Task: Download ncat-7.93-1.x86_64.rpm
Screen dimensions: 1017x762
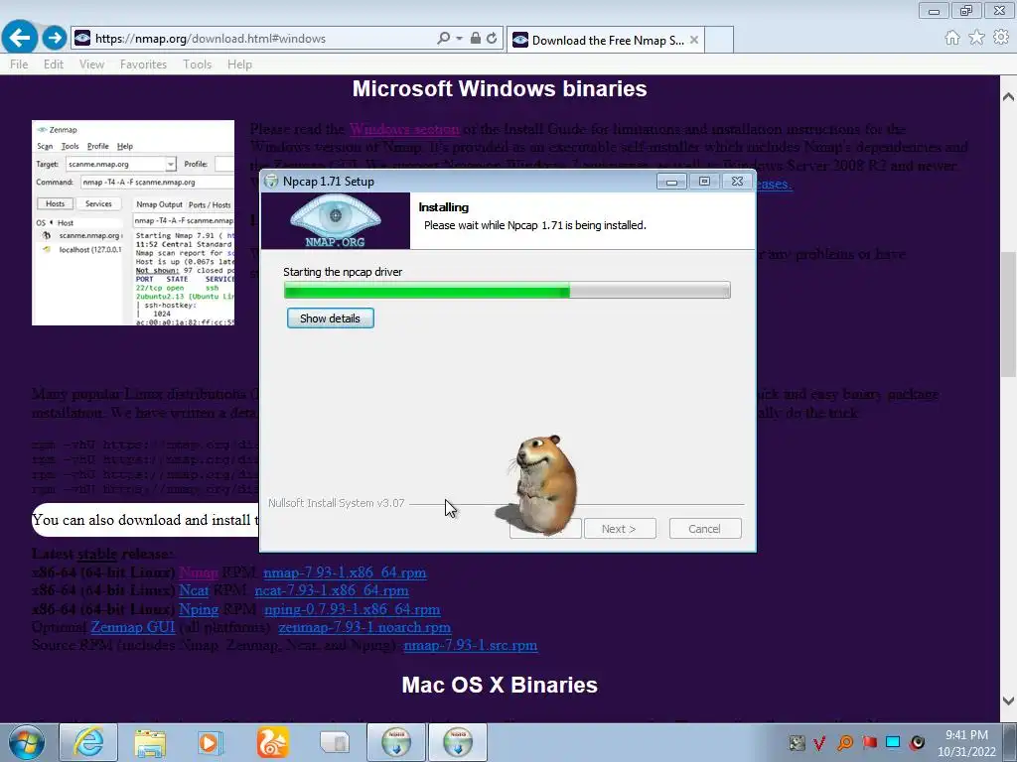Action: coord(332,591)
